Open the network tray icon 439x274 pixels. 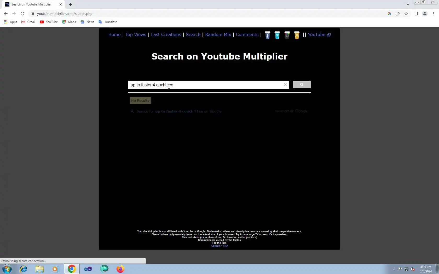click(406, 269)
